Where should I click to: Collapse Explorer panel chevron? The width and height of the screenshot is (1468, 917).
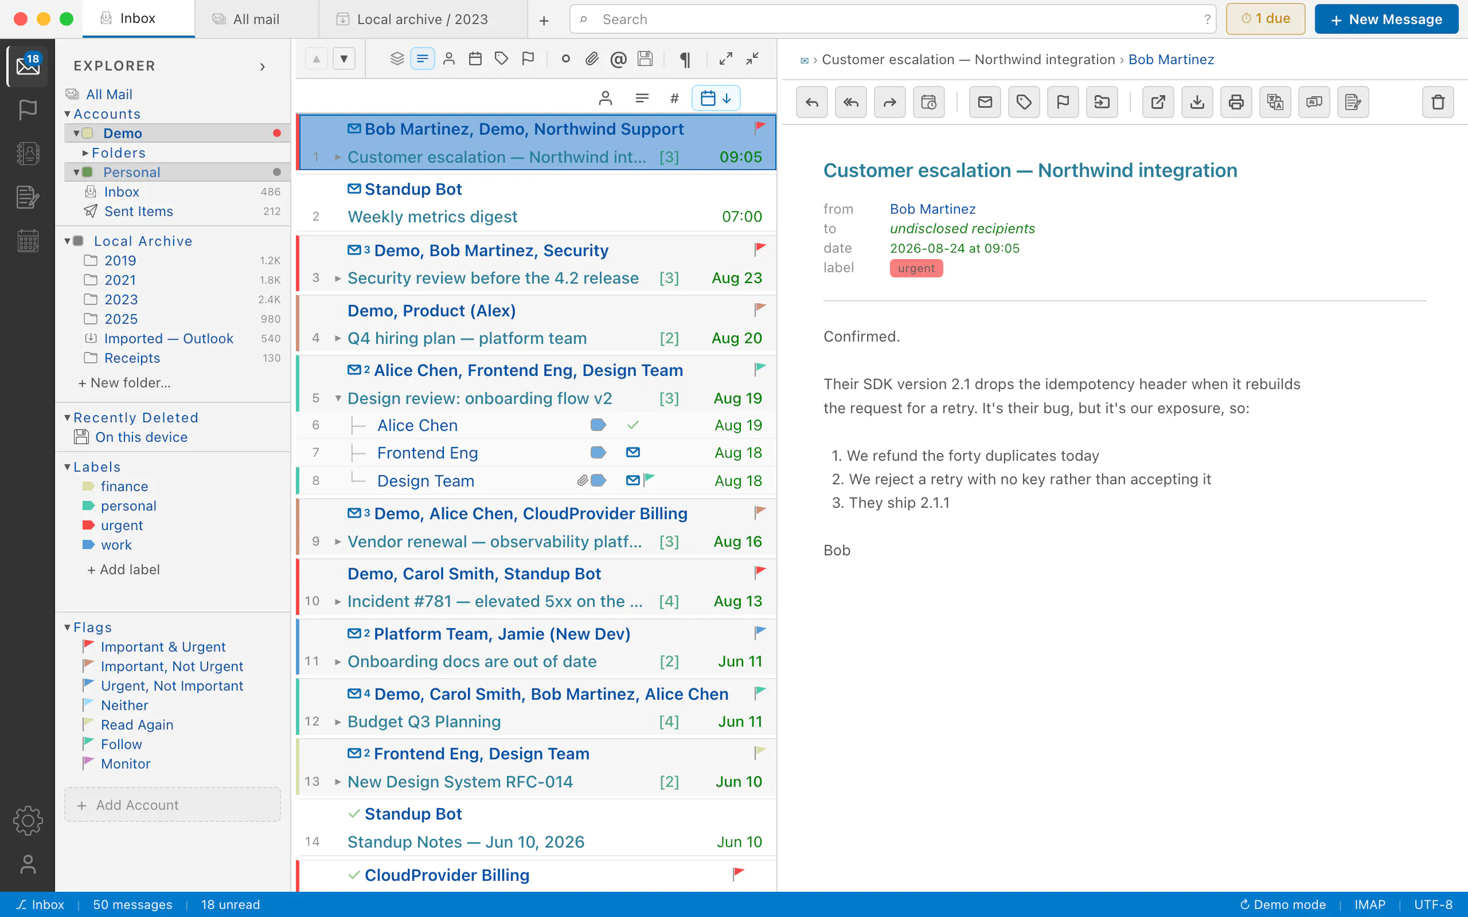[x=263, y=66]
